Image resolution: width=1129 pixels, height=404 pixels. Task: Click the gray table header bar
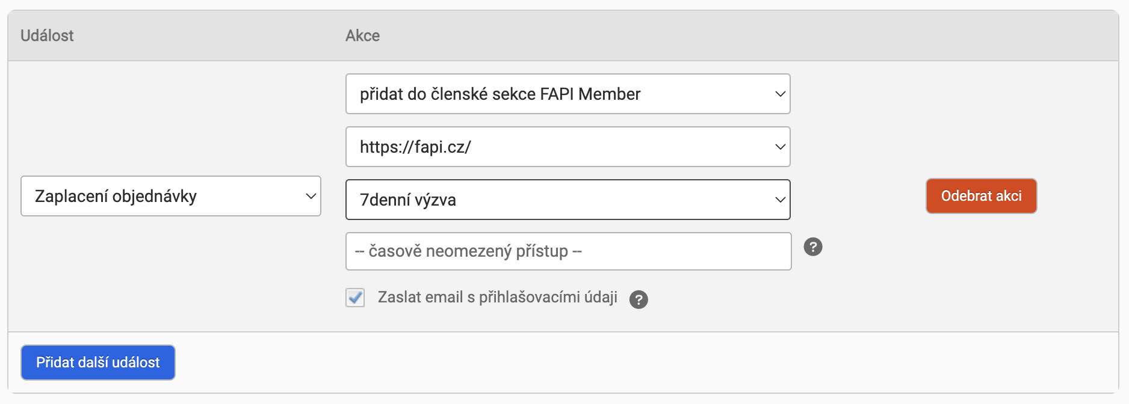pos(563,35)
